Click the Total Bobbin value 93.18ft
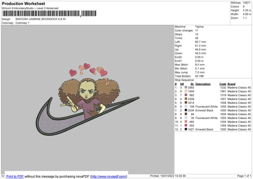253x179 pixels. click(x=199, y=76)
